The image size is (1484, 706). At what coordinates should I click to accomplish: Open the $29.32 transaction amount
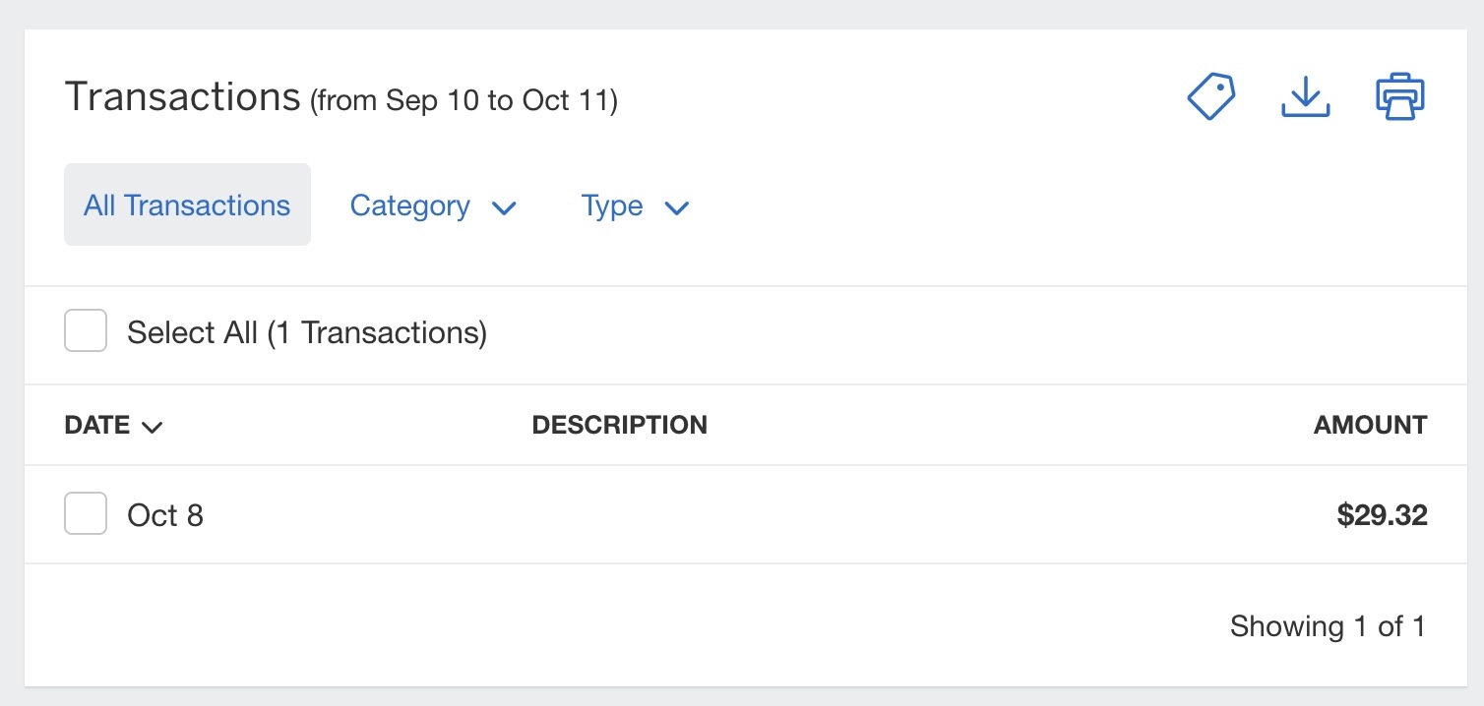click(1382, 515)
